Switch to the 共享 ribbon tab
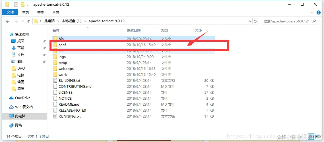Image resolution: width=324 pixels, height=142 pixels. click(x=41, y=12)
